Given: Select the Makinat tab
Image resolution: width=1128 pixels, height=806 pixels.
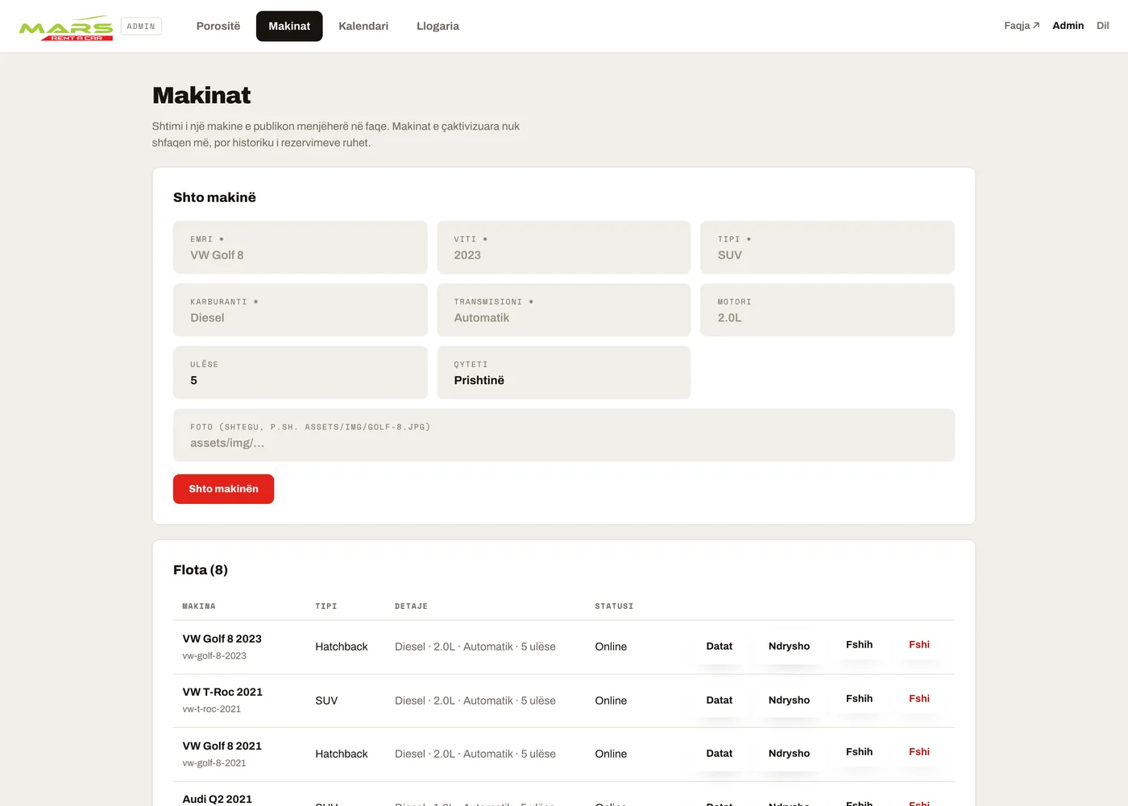Looking at the screenshot, I should coord(289,26).
